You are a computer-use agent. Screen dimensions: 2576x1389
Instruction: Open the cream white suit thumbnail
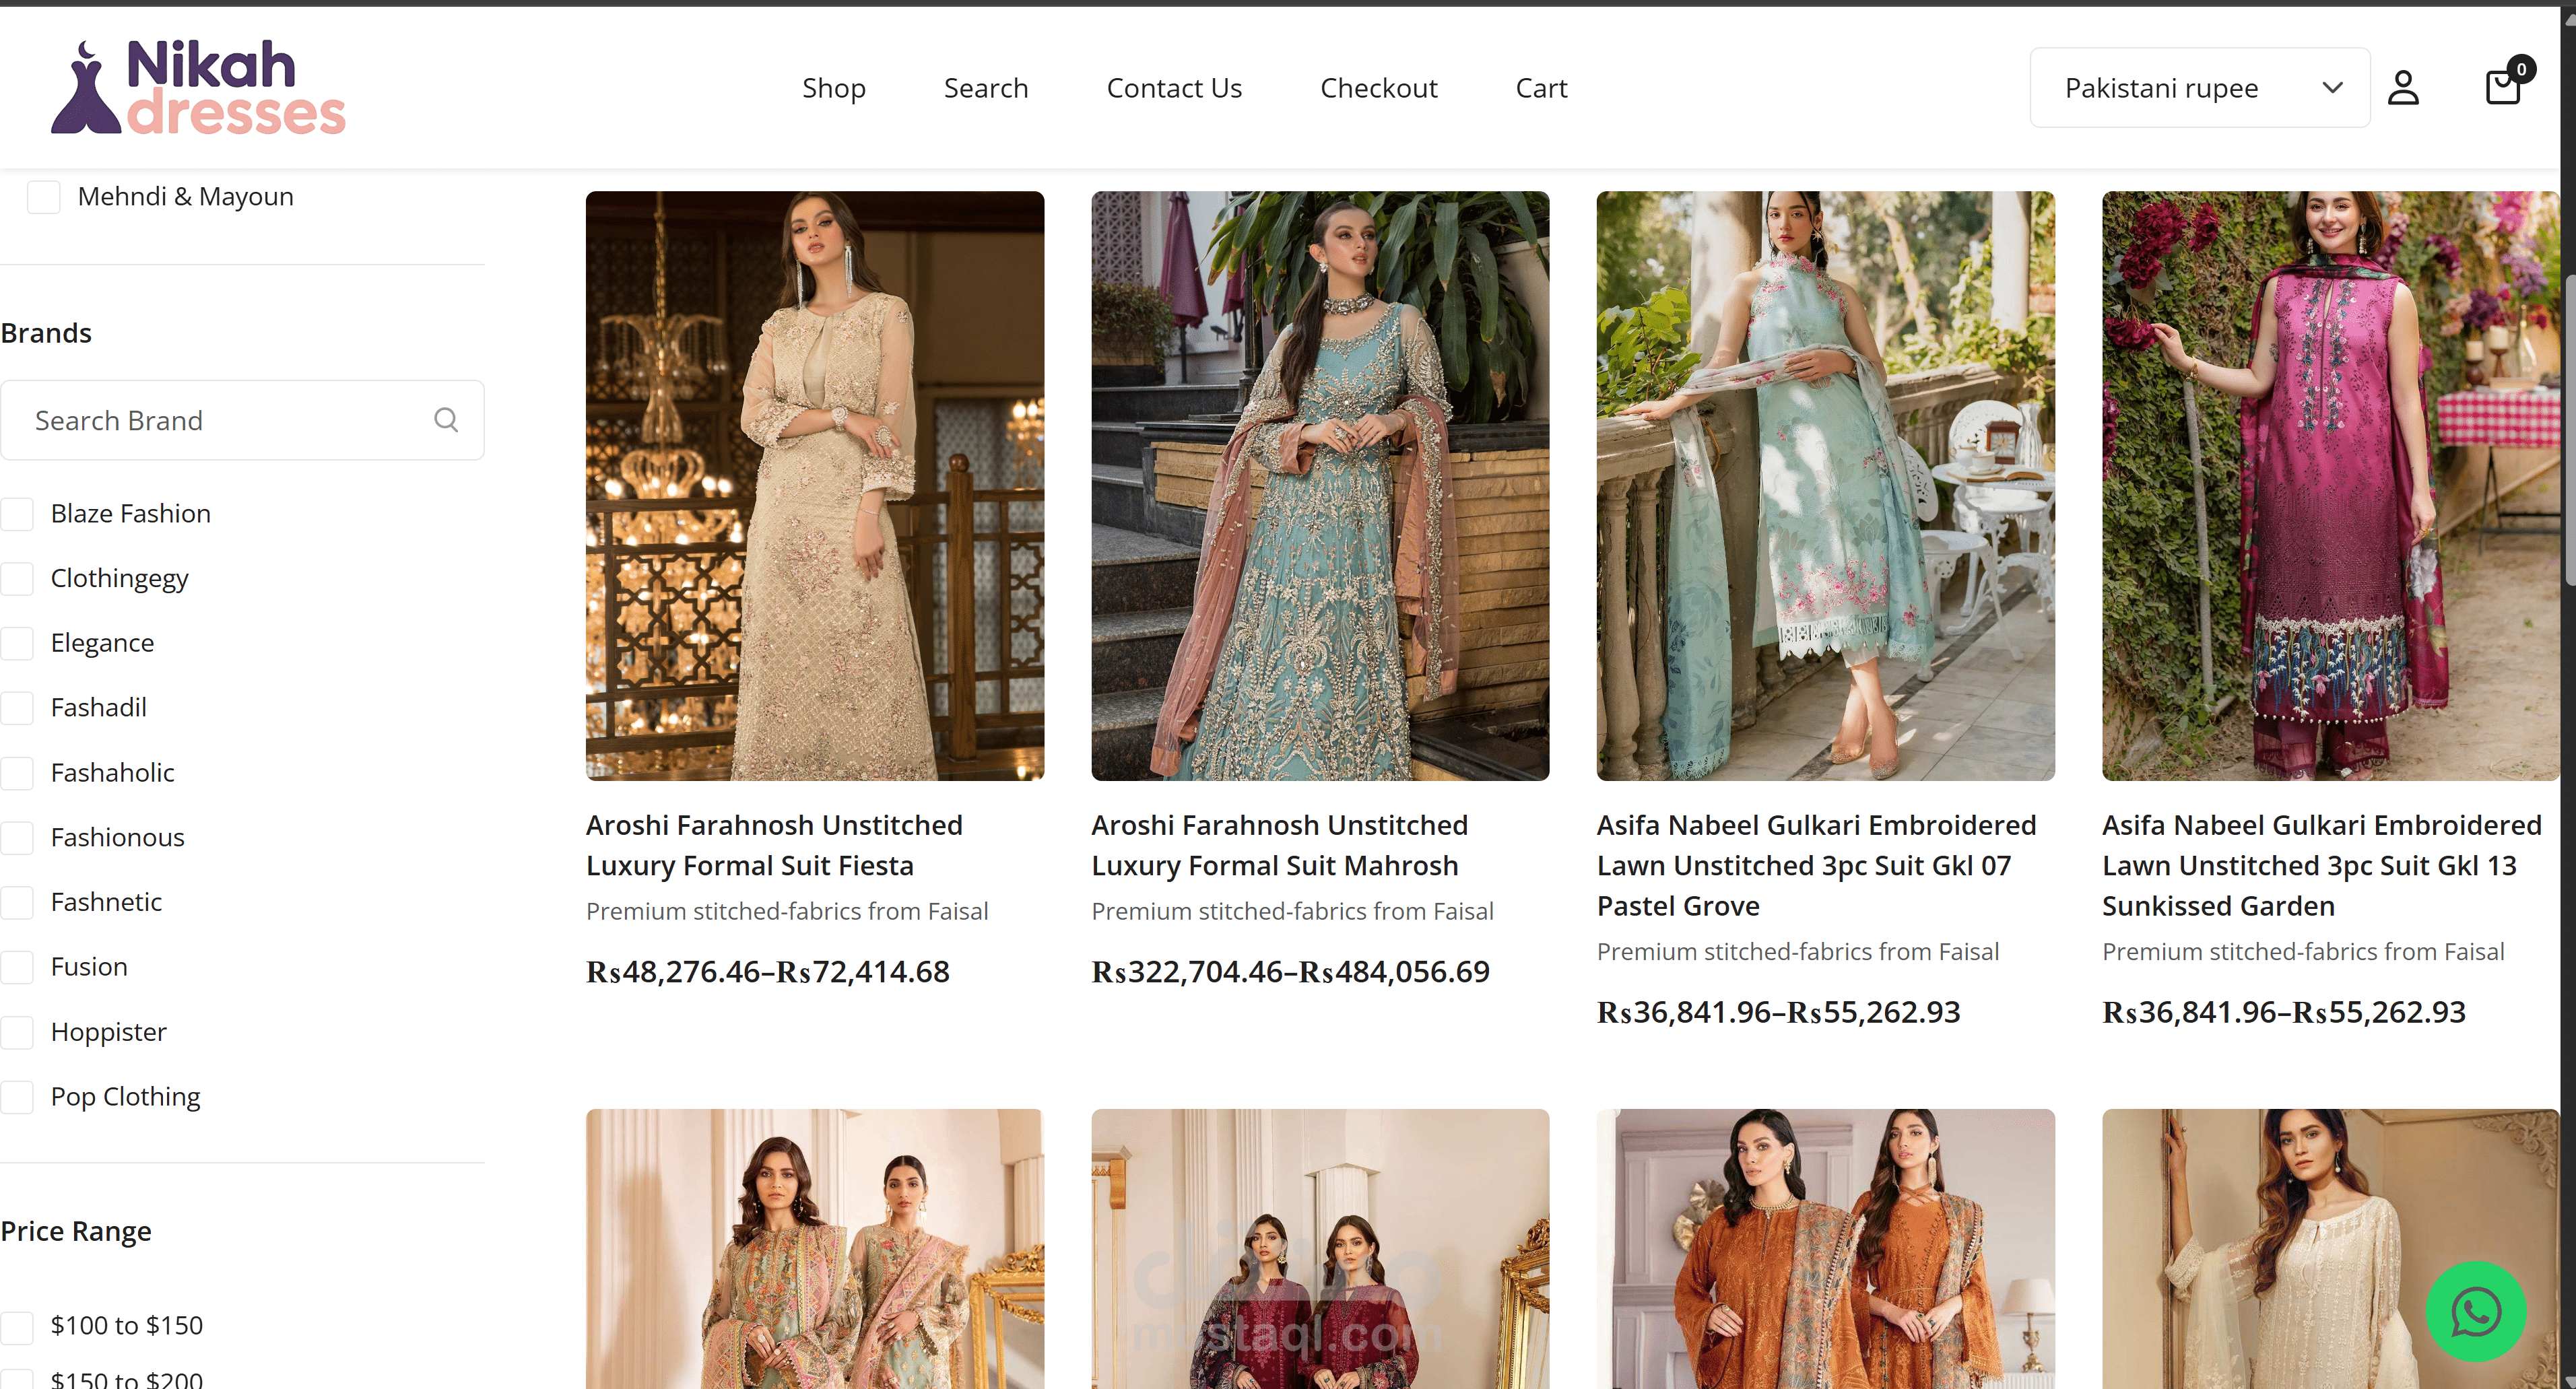pyautogui.click(x=2331, y=1249)
